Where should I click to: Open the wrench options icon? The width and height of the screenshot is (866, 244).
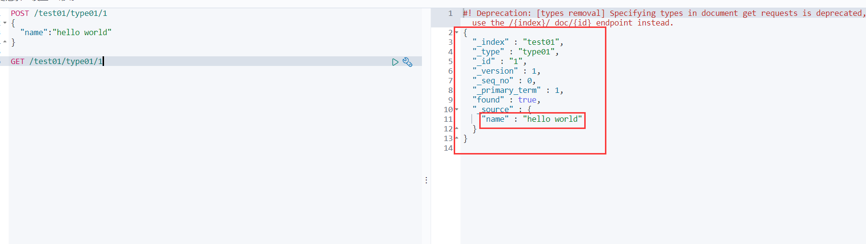tap(407, 62)
